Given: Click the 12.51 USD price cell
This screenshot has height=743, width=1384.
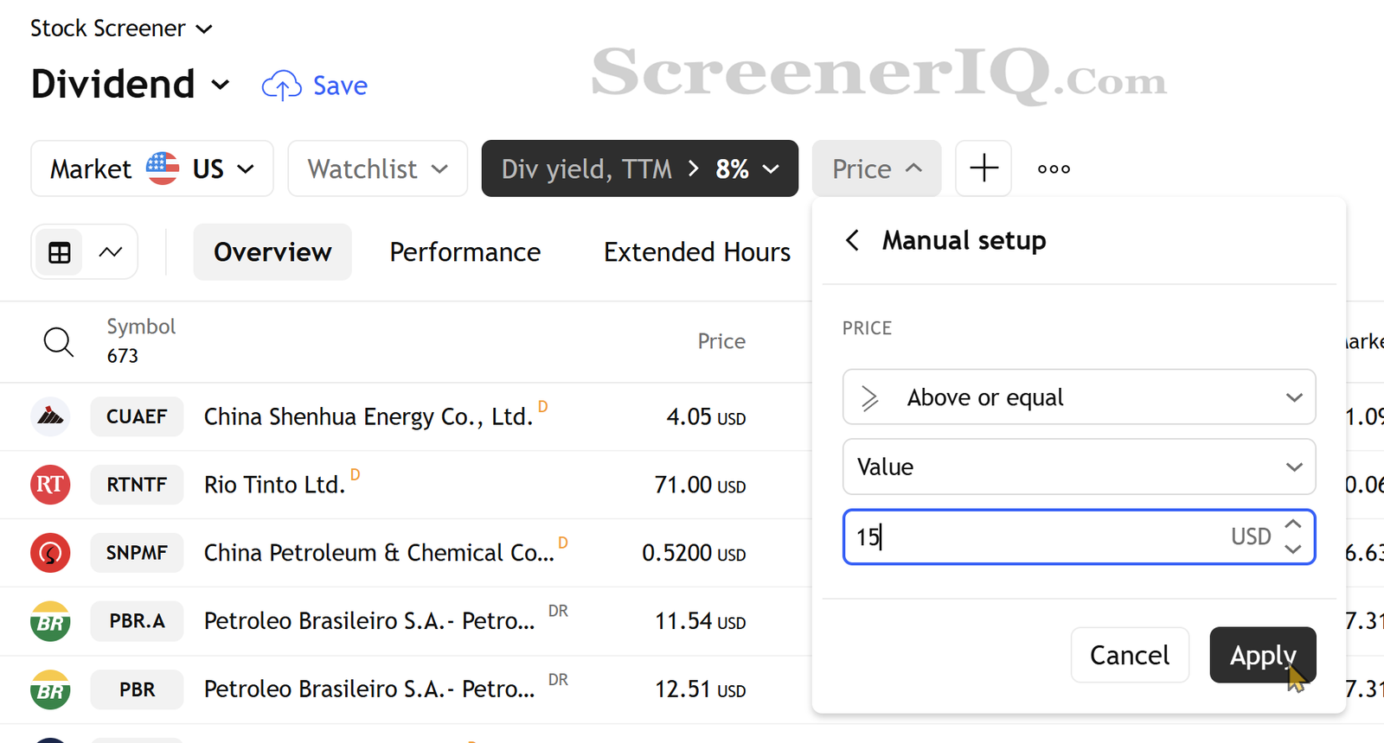Looking at the screenshot, I should pos(700,690).
